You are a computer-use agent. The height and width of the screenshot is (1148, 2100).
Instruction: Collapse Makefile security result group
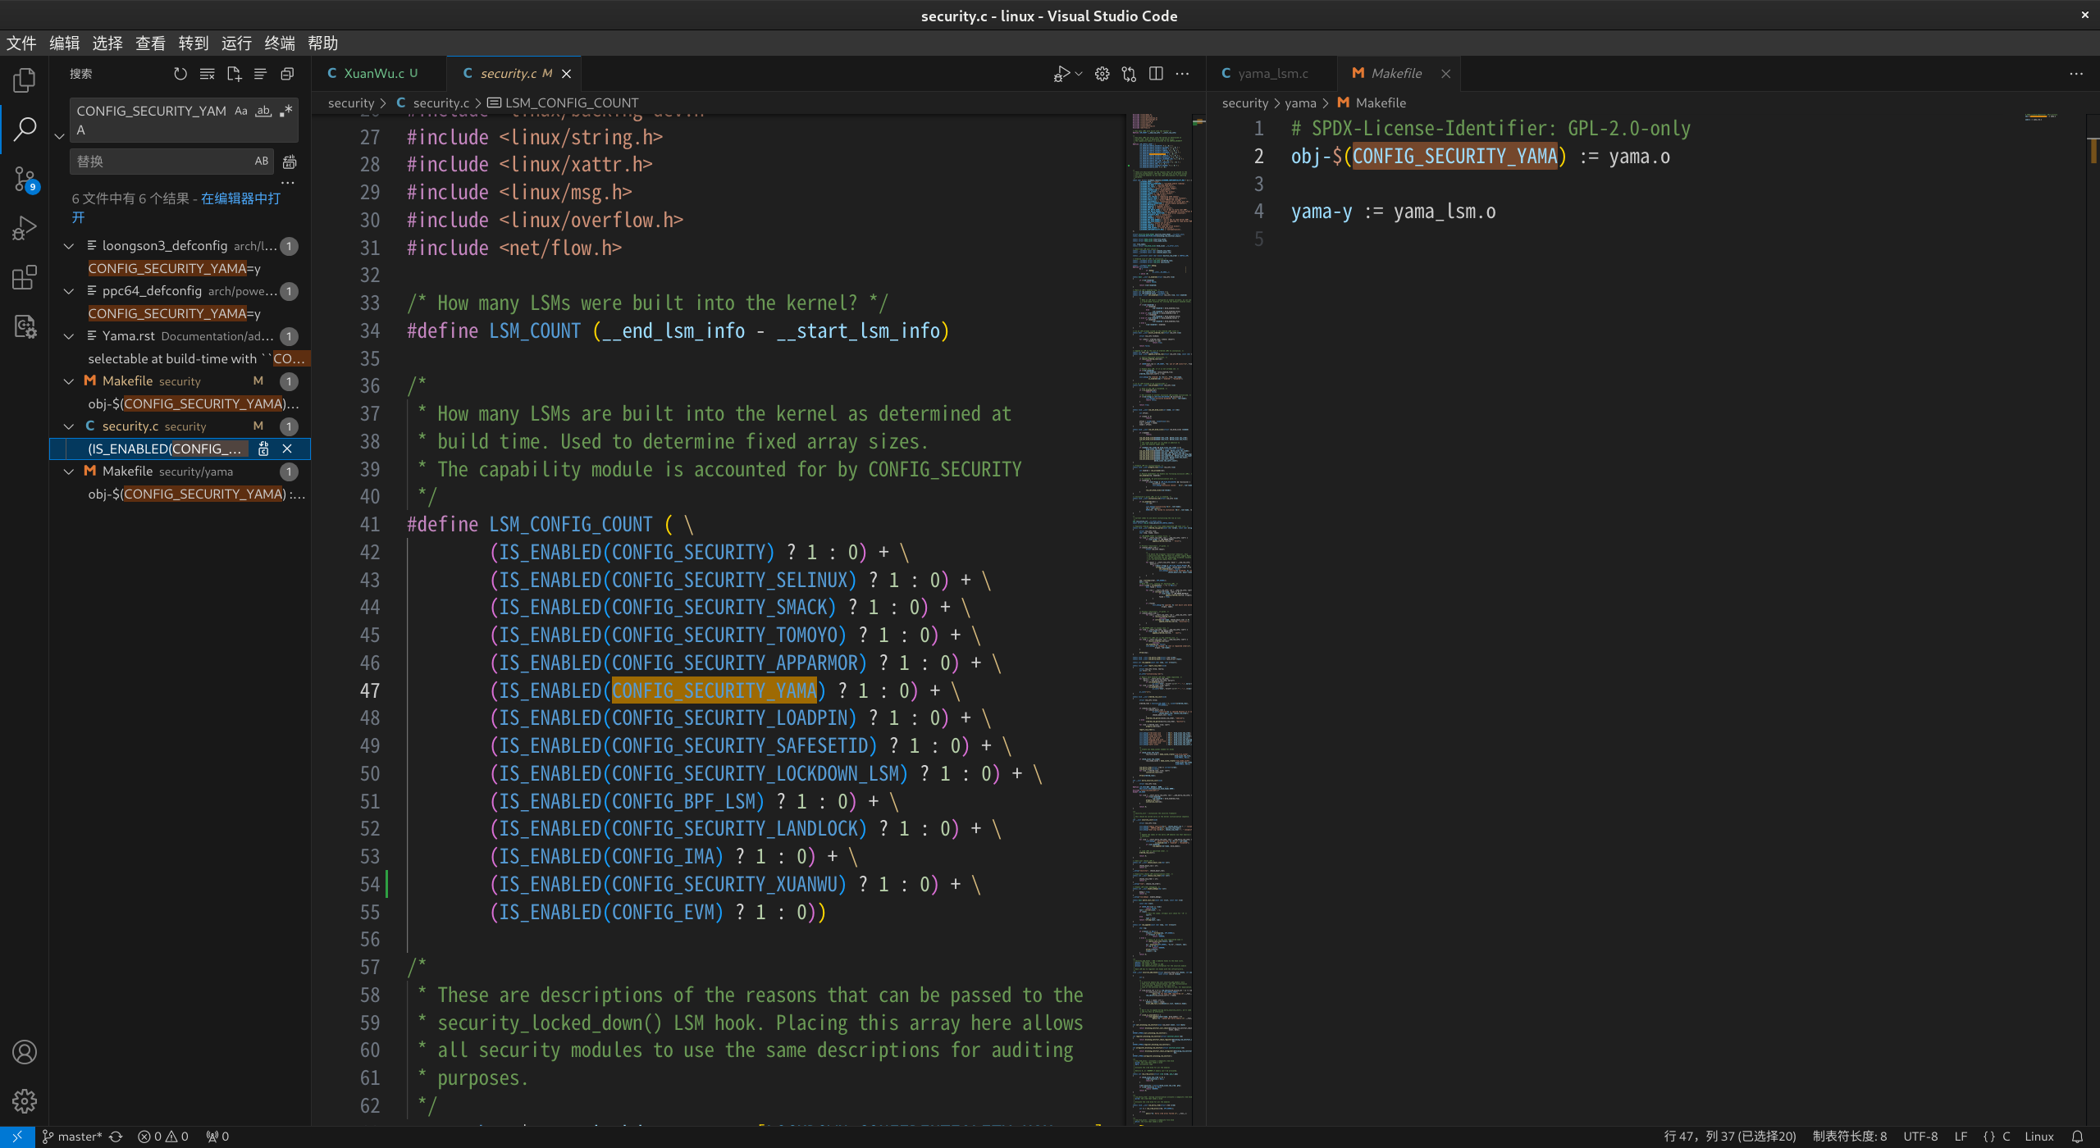point(69,381)
